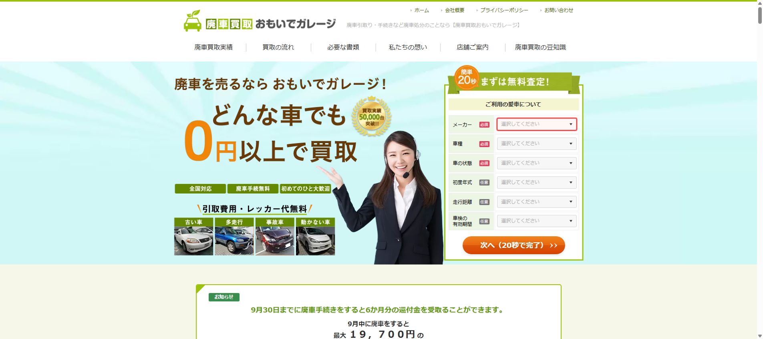Click the 引取費用・レッカー代無料 heading

pos(254,209)
